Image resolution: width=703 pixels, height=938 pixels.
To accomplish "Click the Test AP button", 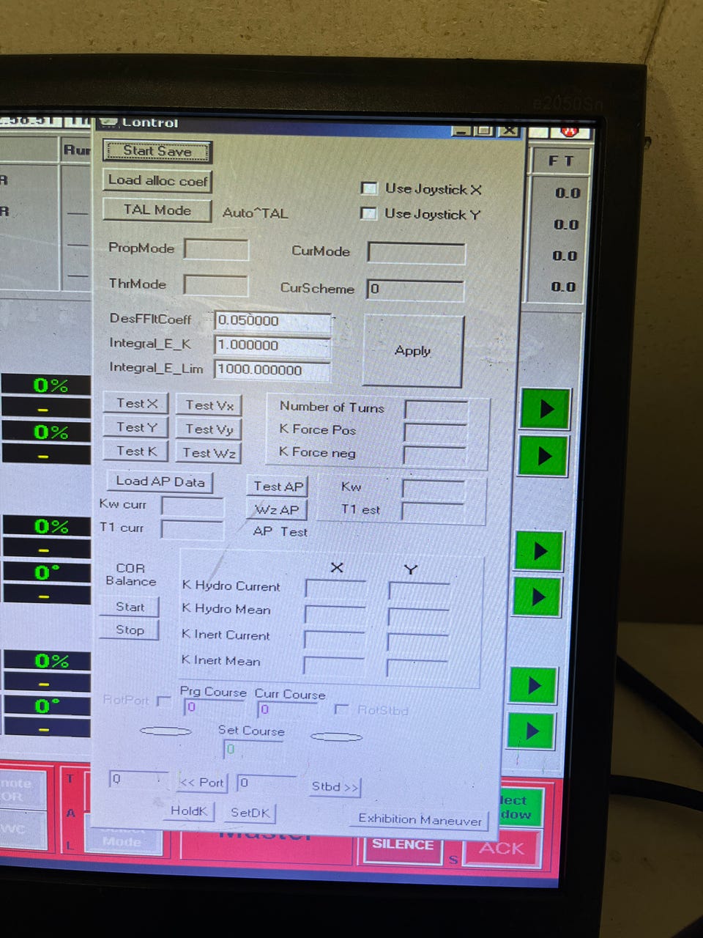I will (x=278, y=486).
